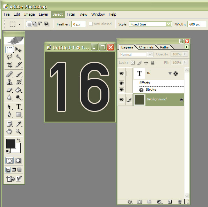This screenshot has width=208, height=207.
Task: Open the Layers palette flyout menu arrow
Action: (x=187, y=47)
